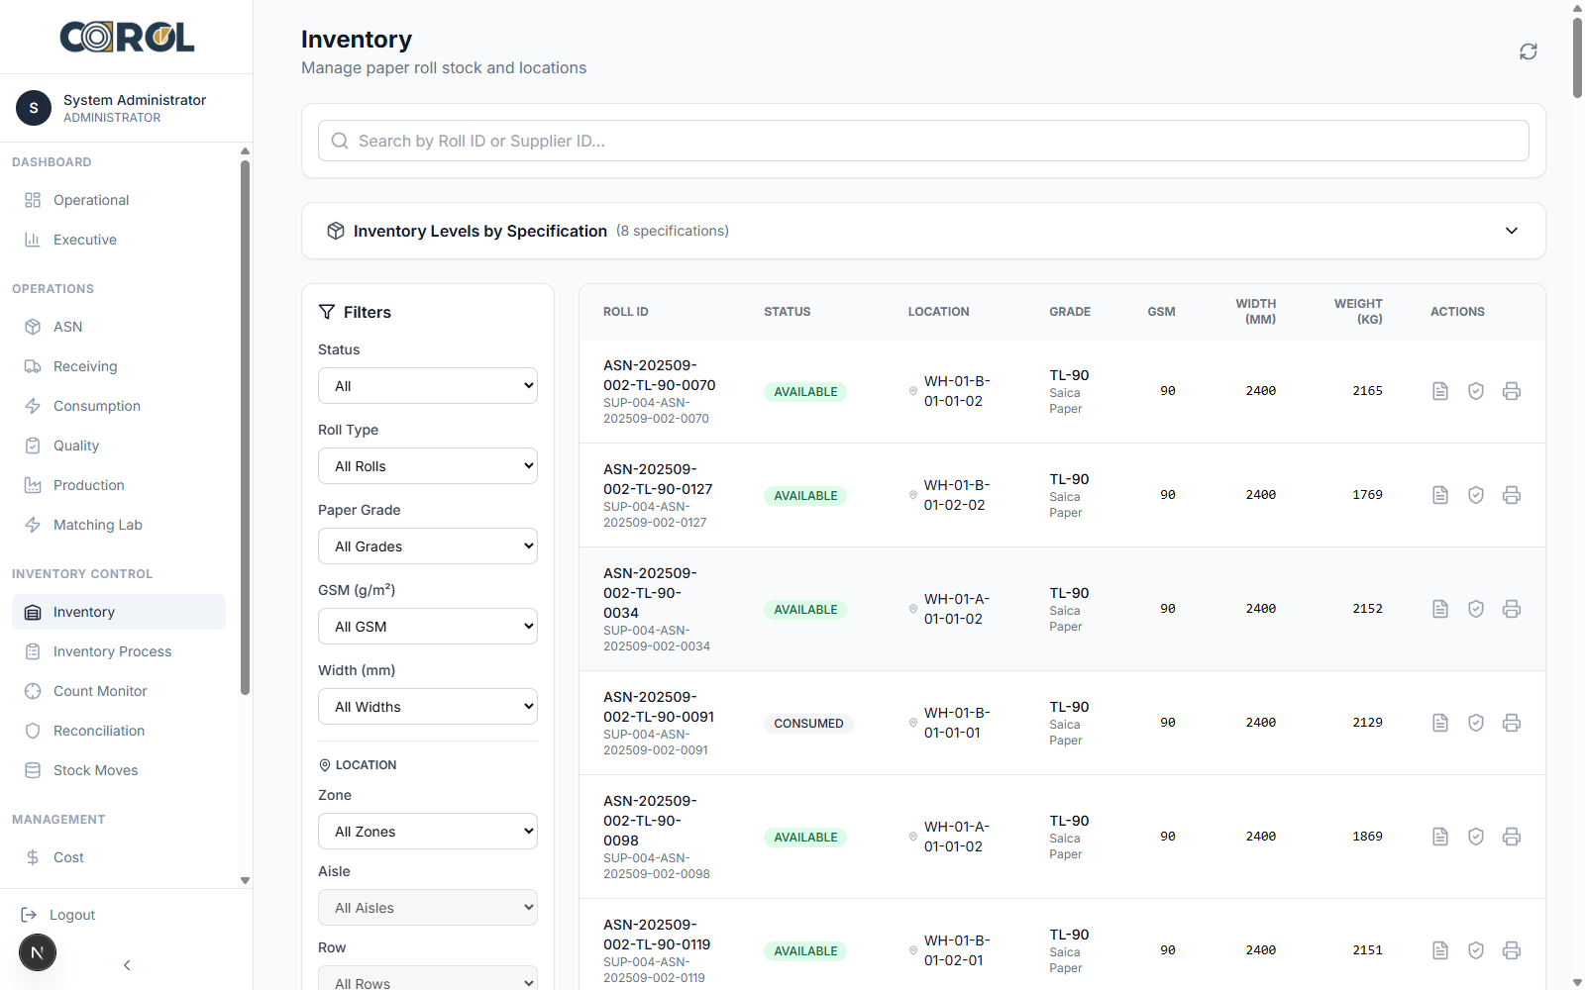
Task: Click the AVAILABLE status badge for roll 0098
Action: click(x=804, y=837)
